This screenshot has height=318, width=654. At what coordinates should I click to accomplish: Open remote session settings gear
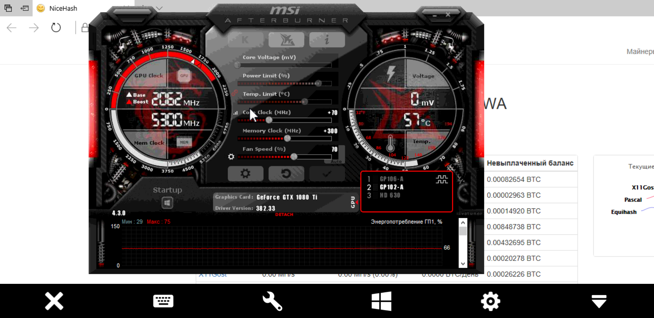[490, 301]
